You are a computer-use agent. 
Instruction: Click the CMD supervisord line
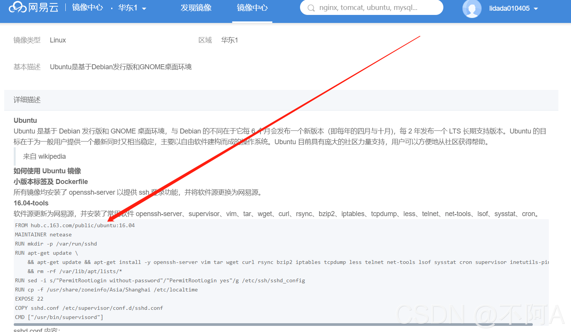tap(59, 317)
